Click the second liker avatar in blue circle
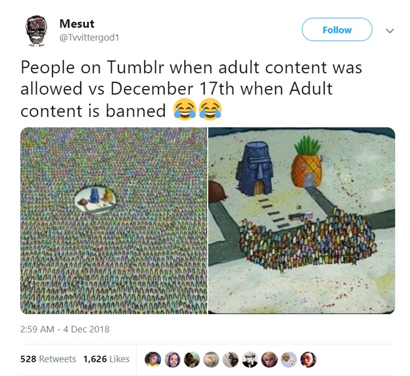Image resolution: width=410 pixels, height=376 pixels. (172, 359)
